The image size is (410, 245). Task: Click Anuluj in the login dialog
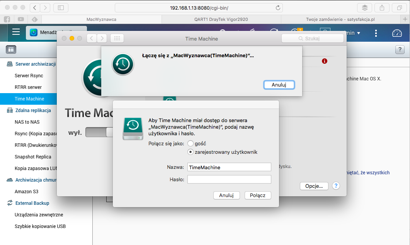point(226,195)
